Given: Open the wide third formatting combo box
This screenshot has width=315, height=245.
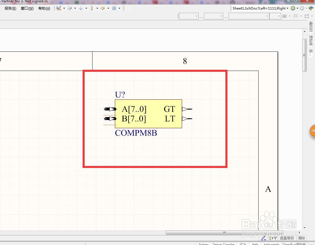Looking at the screenshot, I should 249,16.
